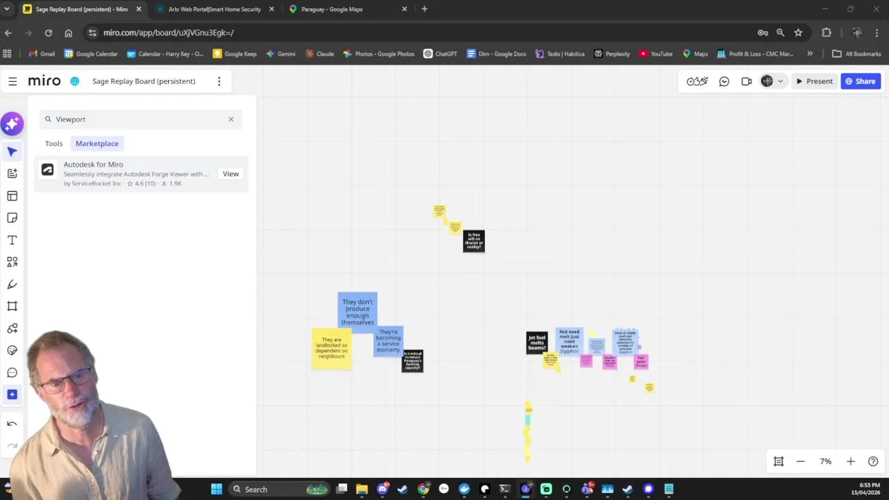Open the Comment tool in left toolbar
This screenshot has height=500, width=889.
pos(12,373)
